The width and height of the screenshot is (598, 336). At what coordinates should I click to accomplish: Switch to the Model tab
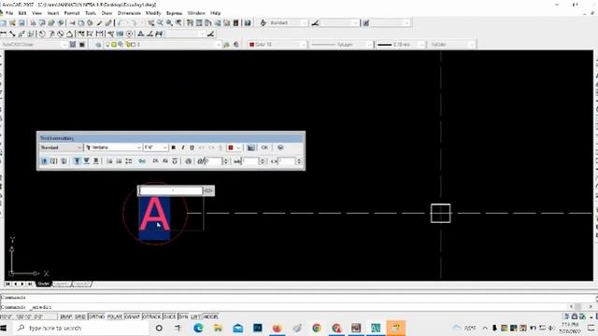pyautogui.click(x=43, y=284)
